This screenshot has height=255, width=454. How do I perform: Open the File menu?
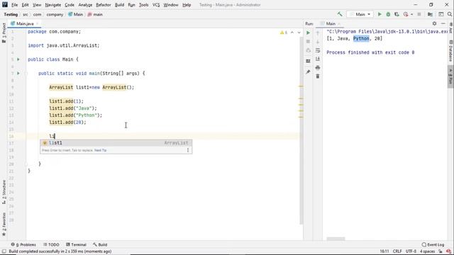click(14, 5)
